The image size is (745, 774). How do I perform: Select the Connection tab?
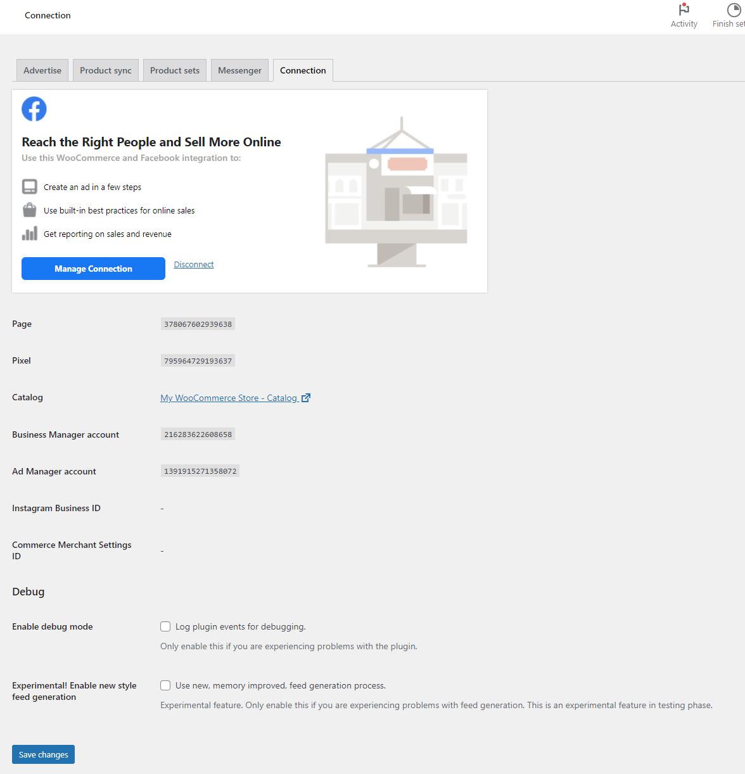coord(303,70)
